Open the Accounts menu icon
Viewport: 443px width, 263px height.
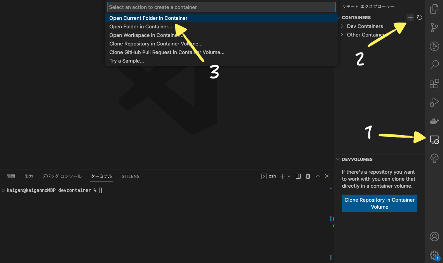(x=434, y=237)
